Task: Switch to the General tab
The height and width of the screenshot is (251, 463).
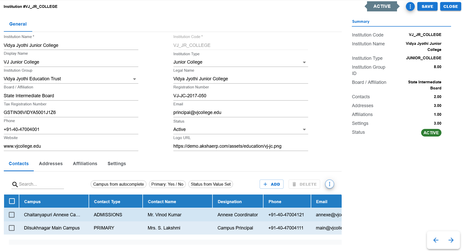Action: coord(18,24)
